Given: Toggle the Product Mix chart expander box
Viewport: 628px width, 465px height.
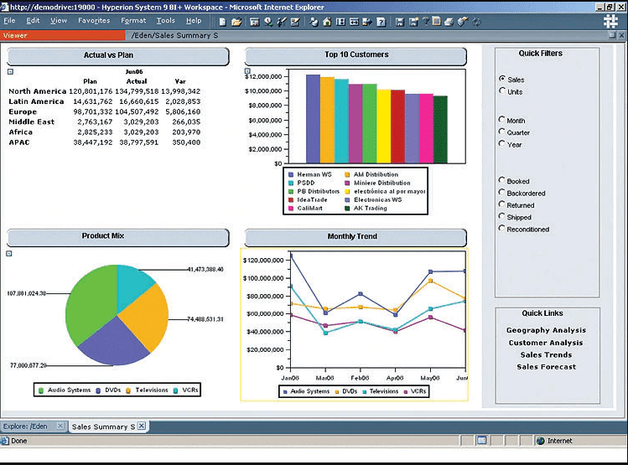Looking at the screenshot, I should tap(11, 253).
